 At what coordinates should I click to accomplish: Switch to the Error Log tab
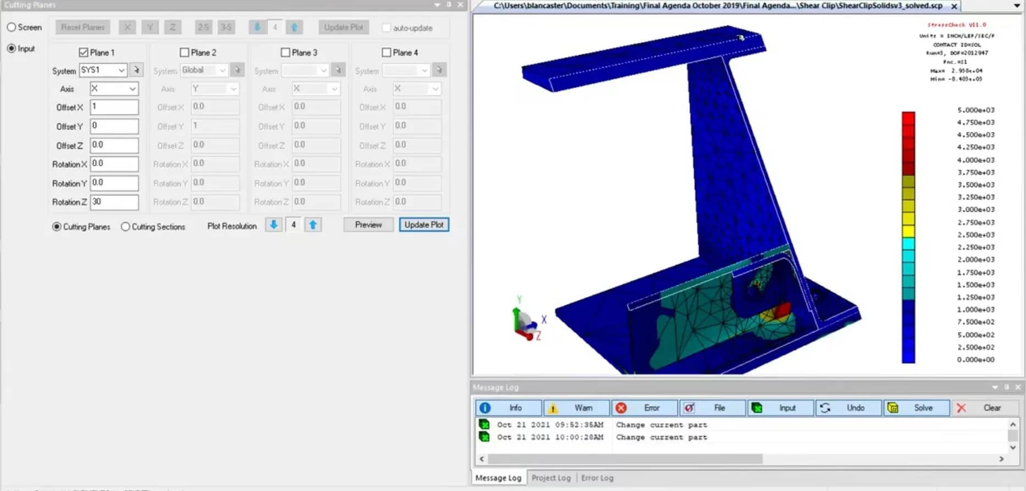point(597,478)
